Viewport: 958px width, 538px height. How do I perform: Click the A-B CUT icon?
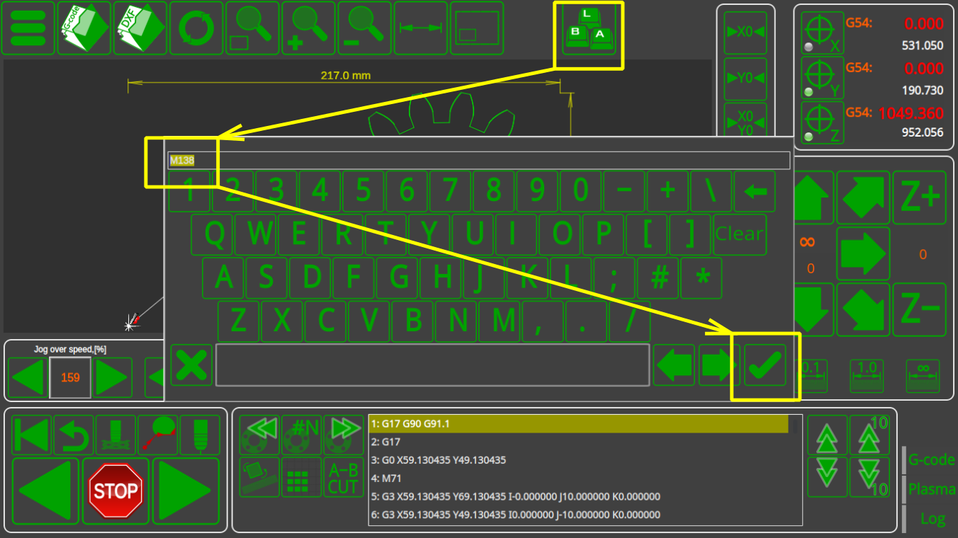(x=343, y=477)
